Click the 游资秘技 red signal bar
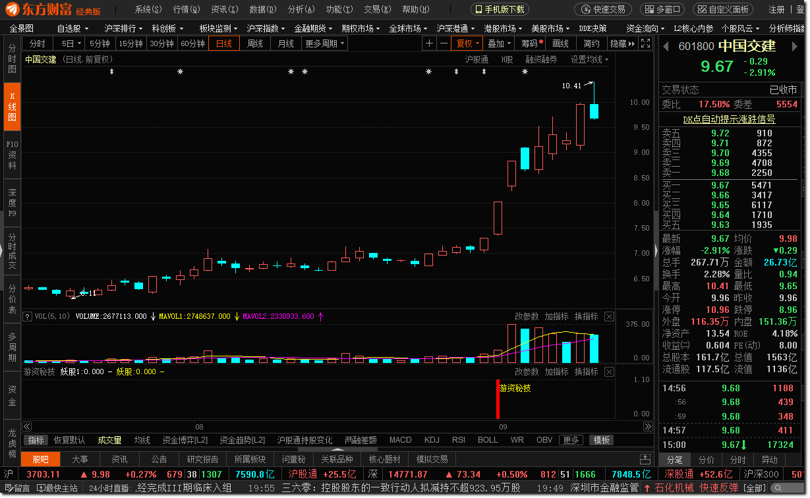The width and height of the screenshot is (810, 498). pos(498,399)
